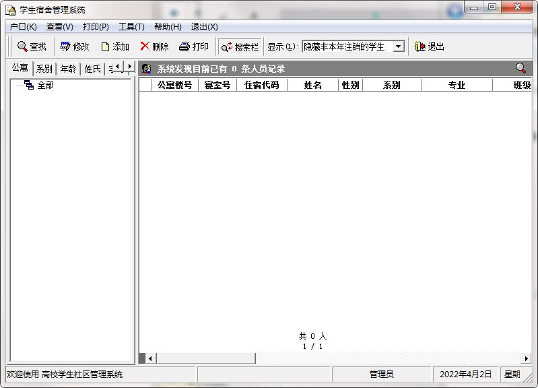Click the 打印 (Print) printer icon

(x=184, y=46)
